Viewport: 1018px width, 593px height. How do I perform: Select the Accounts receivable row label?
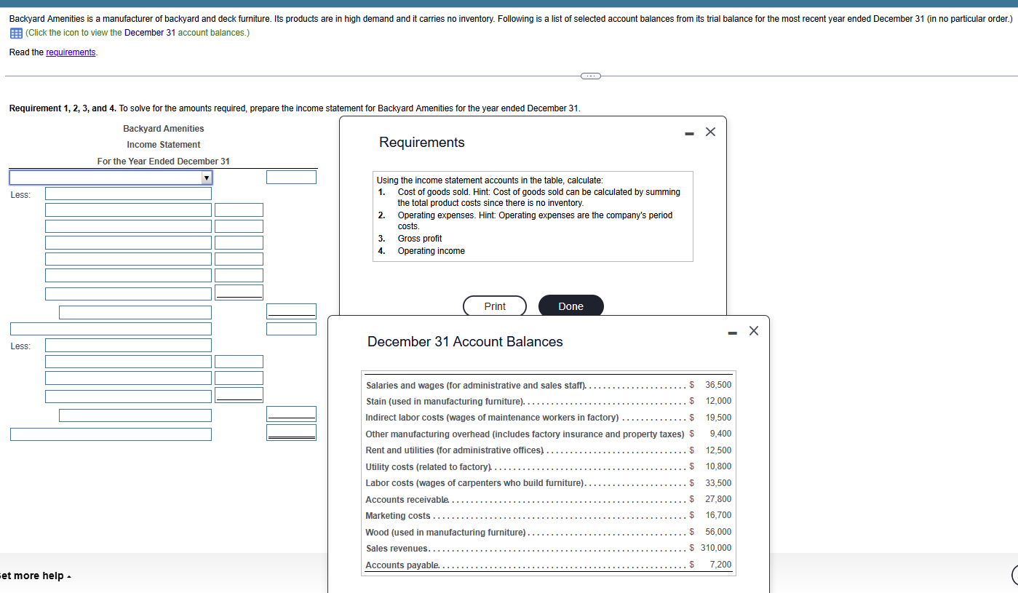pyautogui.click(x=407, y=500)
